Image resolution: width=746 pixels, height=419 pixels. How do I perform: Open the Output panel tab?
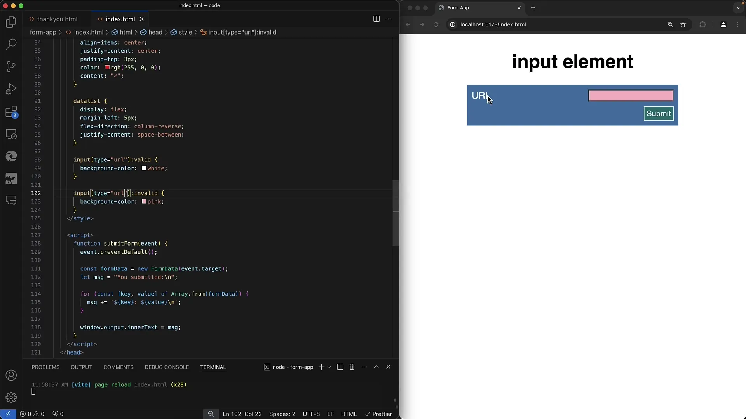(x=82, y=367)
